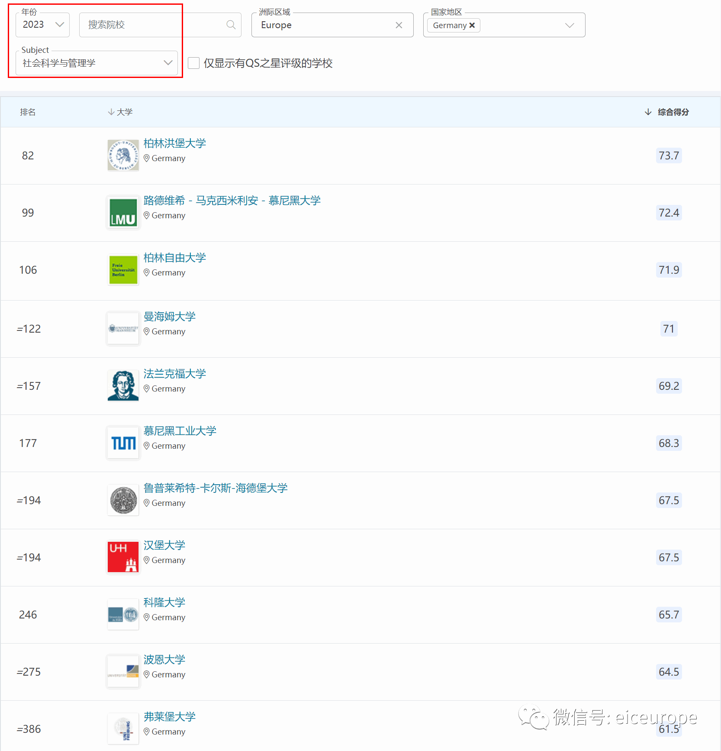The height and width of the screenshot is (751, 721).
Task: Click Heidelberg University seal logo
Action: 123,500
